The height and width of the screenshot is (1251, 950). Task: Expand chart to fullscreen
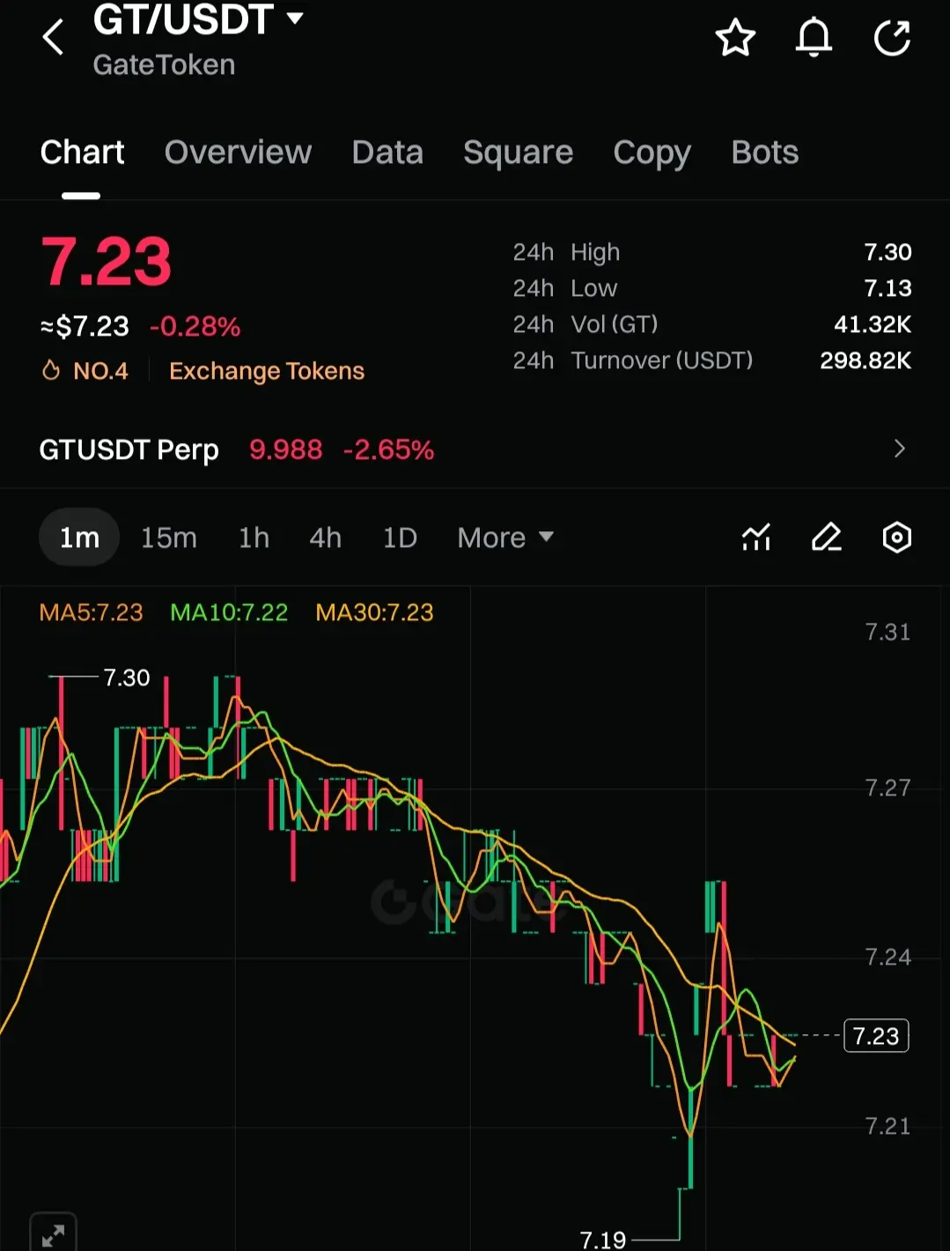point(53,1233)
